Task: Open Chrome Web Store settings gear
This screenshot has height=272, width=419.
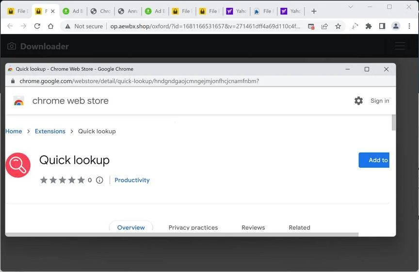Action: (358, 101)
